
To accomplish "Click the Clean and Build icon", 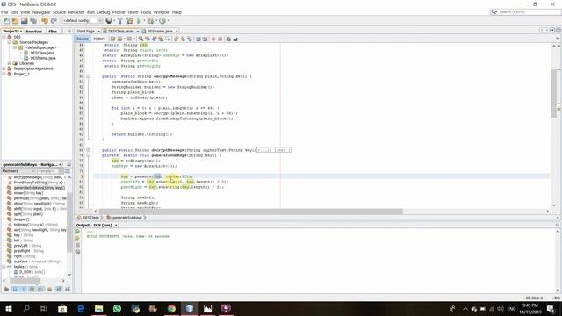I will [x=129, y=21].
